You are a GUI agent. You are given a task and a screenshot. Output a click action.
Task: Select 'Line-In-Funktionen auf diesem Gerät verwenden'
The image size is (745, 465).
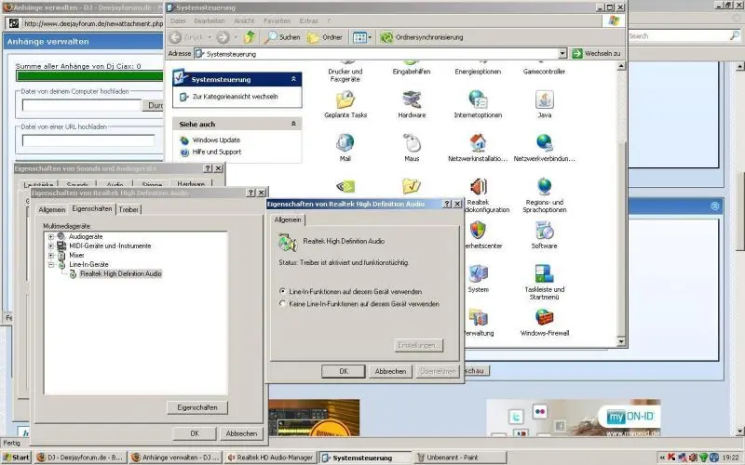pyautogui.click(x=283, y=291)
